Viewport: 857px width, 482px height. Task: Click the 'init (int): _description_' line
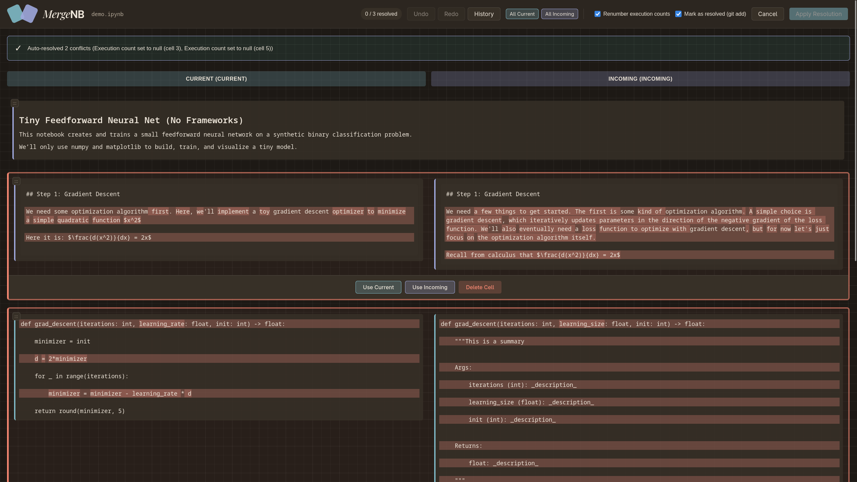tap(639, 419)
